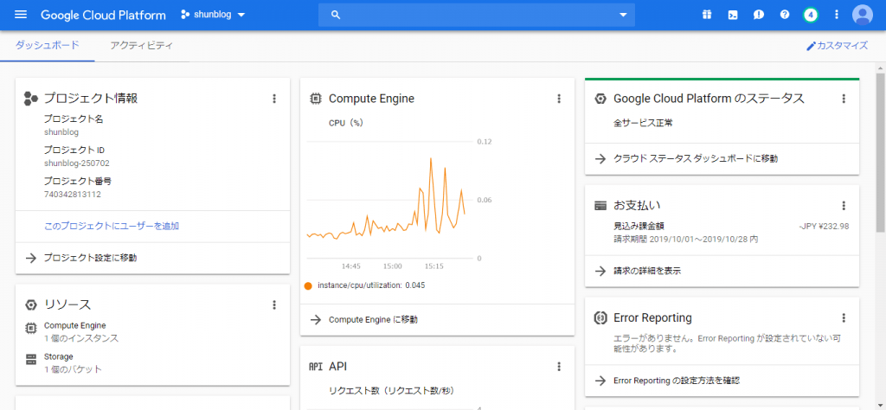Click the gift free trial icon

(706, 15)
